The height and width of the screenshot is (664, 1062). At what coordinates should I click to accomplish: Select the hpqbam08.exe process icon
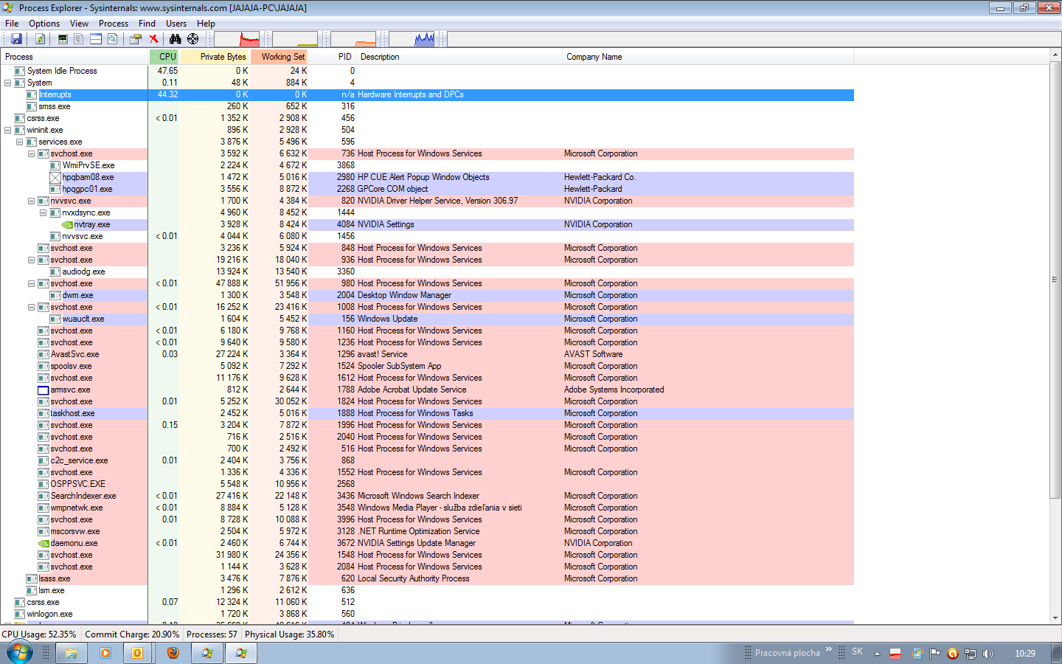(55, 177)
